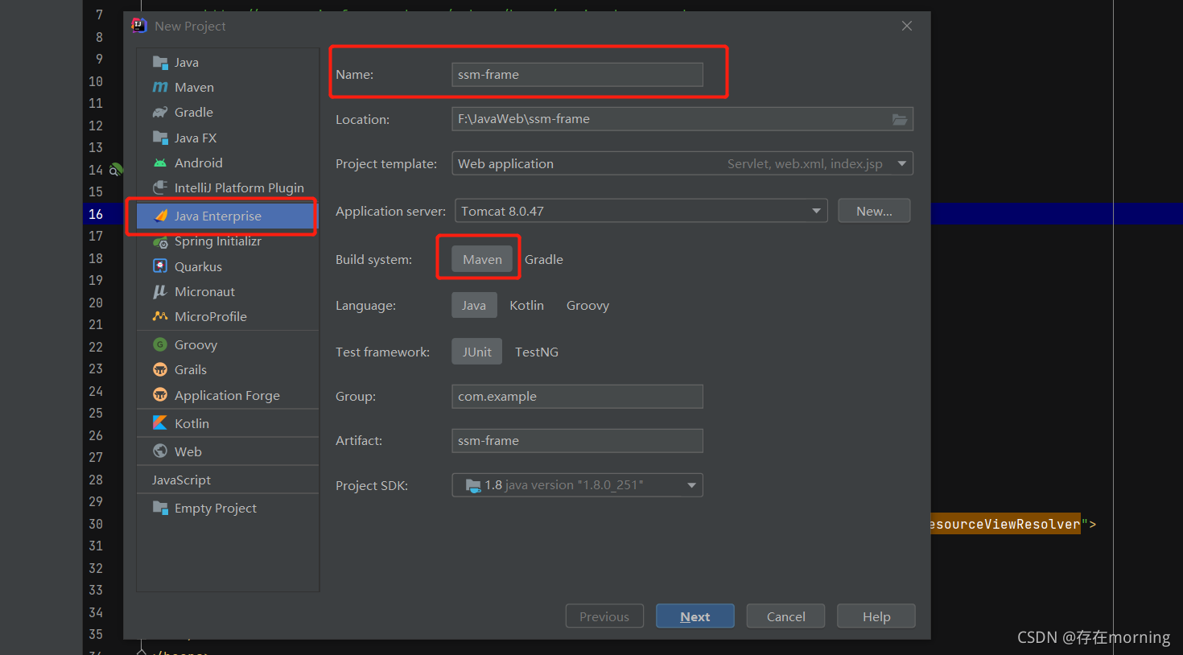Pick the Gradle elephant icon
1183x655 pixels.
tap(160, 112)
